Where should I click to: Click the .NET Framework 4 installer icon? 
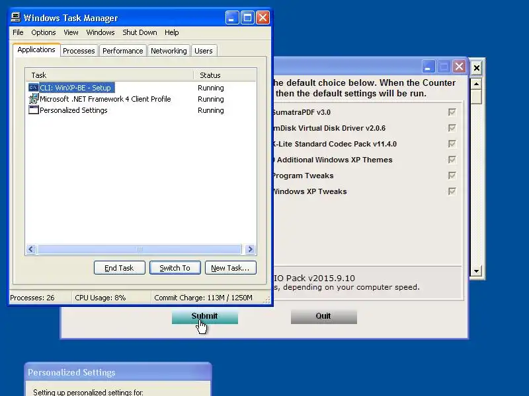(x=34, y=98)
